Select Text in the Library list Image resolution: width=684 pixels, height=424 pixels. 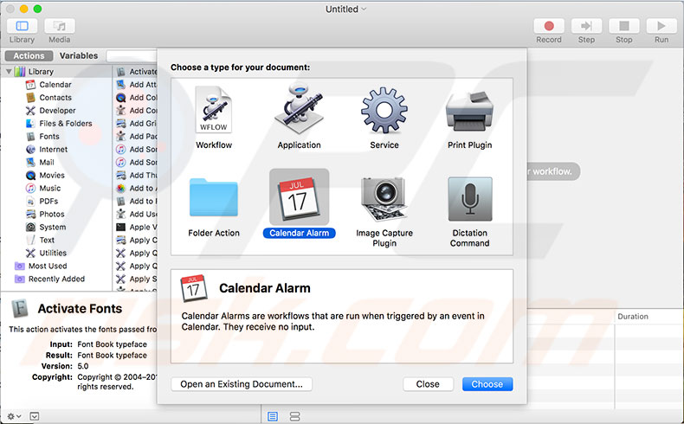(47, 240)
